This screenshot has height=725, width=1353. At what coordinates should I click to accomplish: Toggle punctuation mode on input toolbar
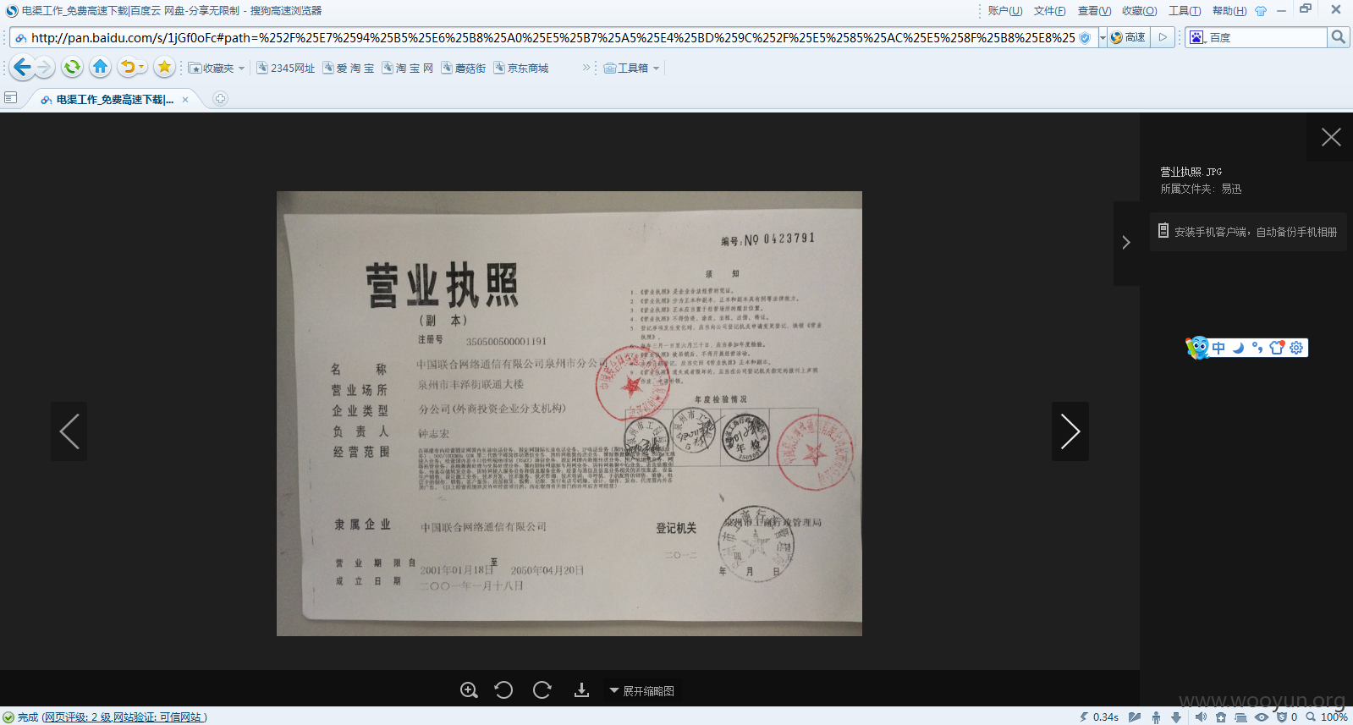[1257, 348]
